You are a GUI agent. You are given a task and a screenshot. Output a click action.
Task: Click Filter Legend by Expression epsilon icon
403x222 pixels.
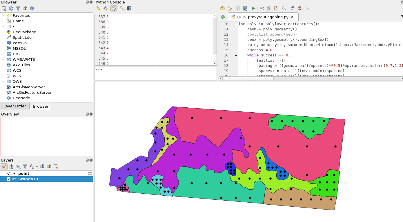point(32,166)
